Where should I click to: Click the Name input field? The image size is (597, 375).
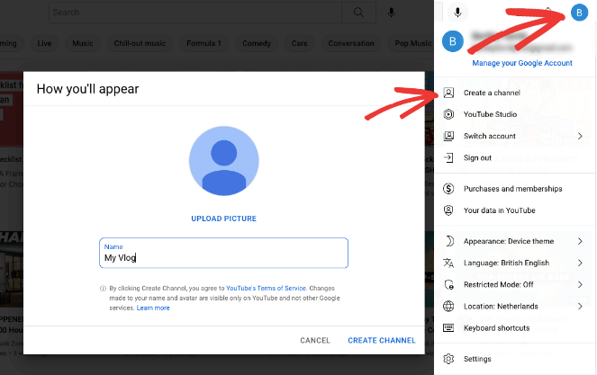(x=223, y=257)
